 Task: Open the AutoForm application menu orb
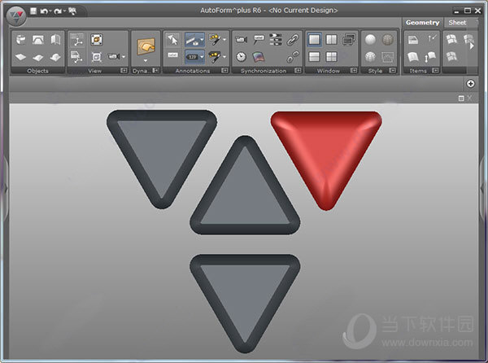(x=16, y=15)
